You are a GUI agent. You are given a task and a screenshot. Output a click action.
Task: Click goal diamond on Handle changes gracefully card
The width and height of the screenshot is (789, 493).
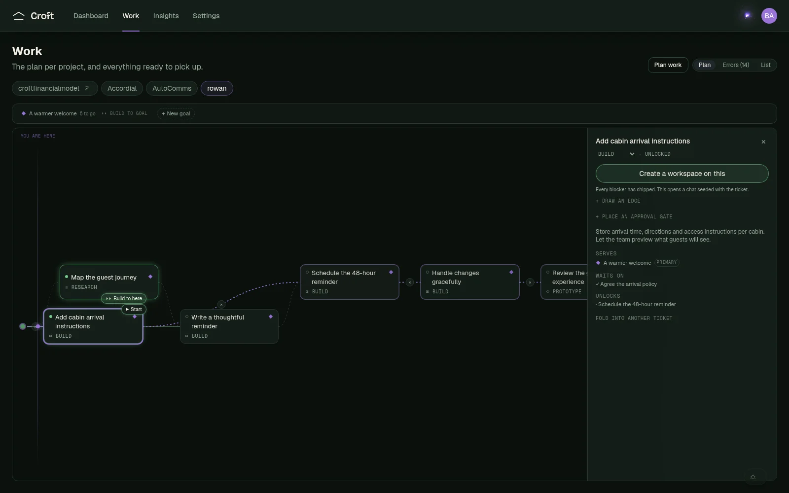[511, 272]
